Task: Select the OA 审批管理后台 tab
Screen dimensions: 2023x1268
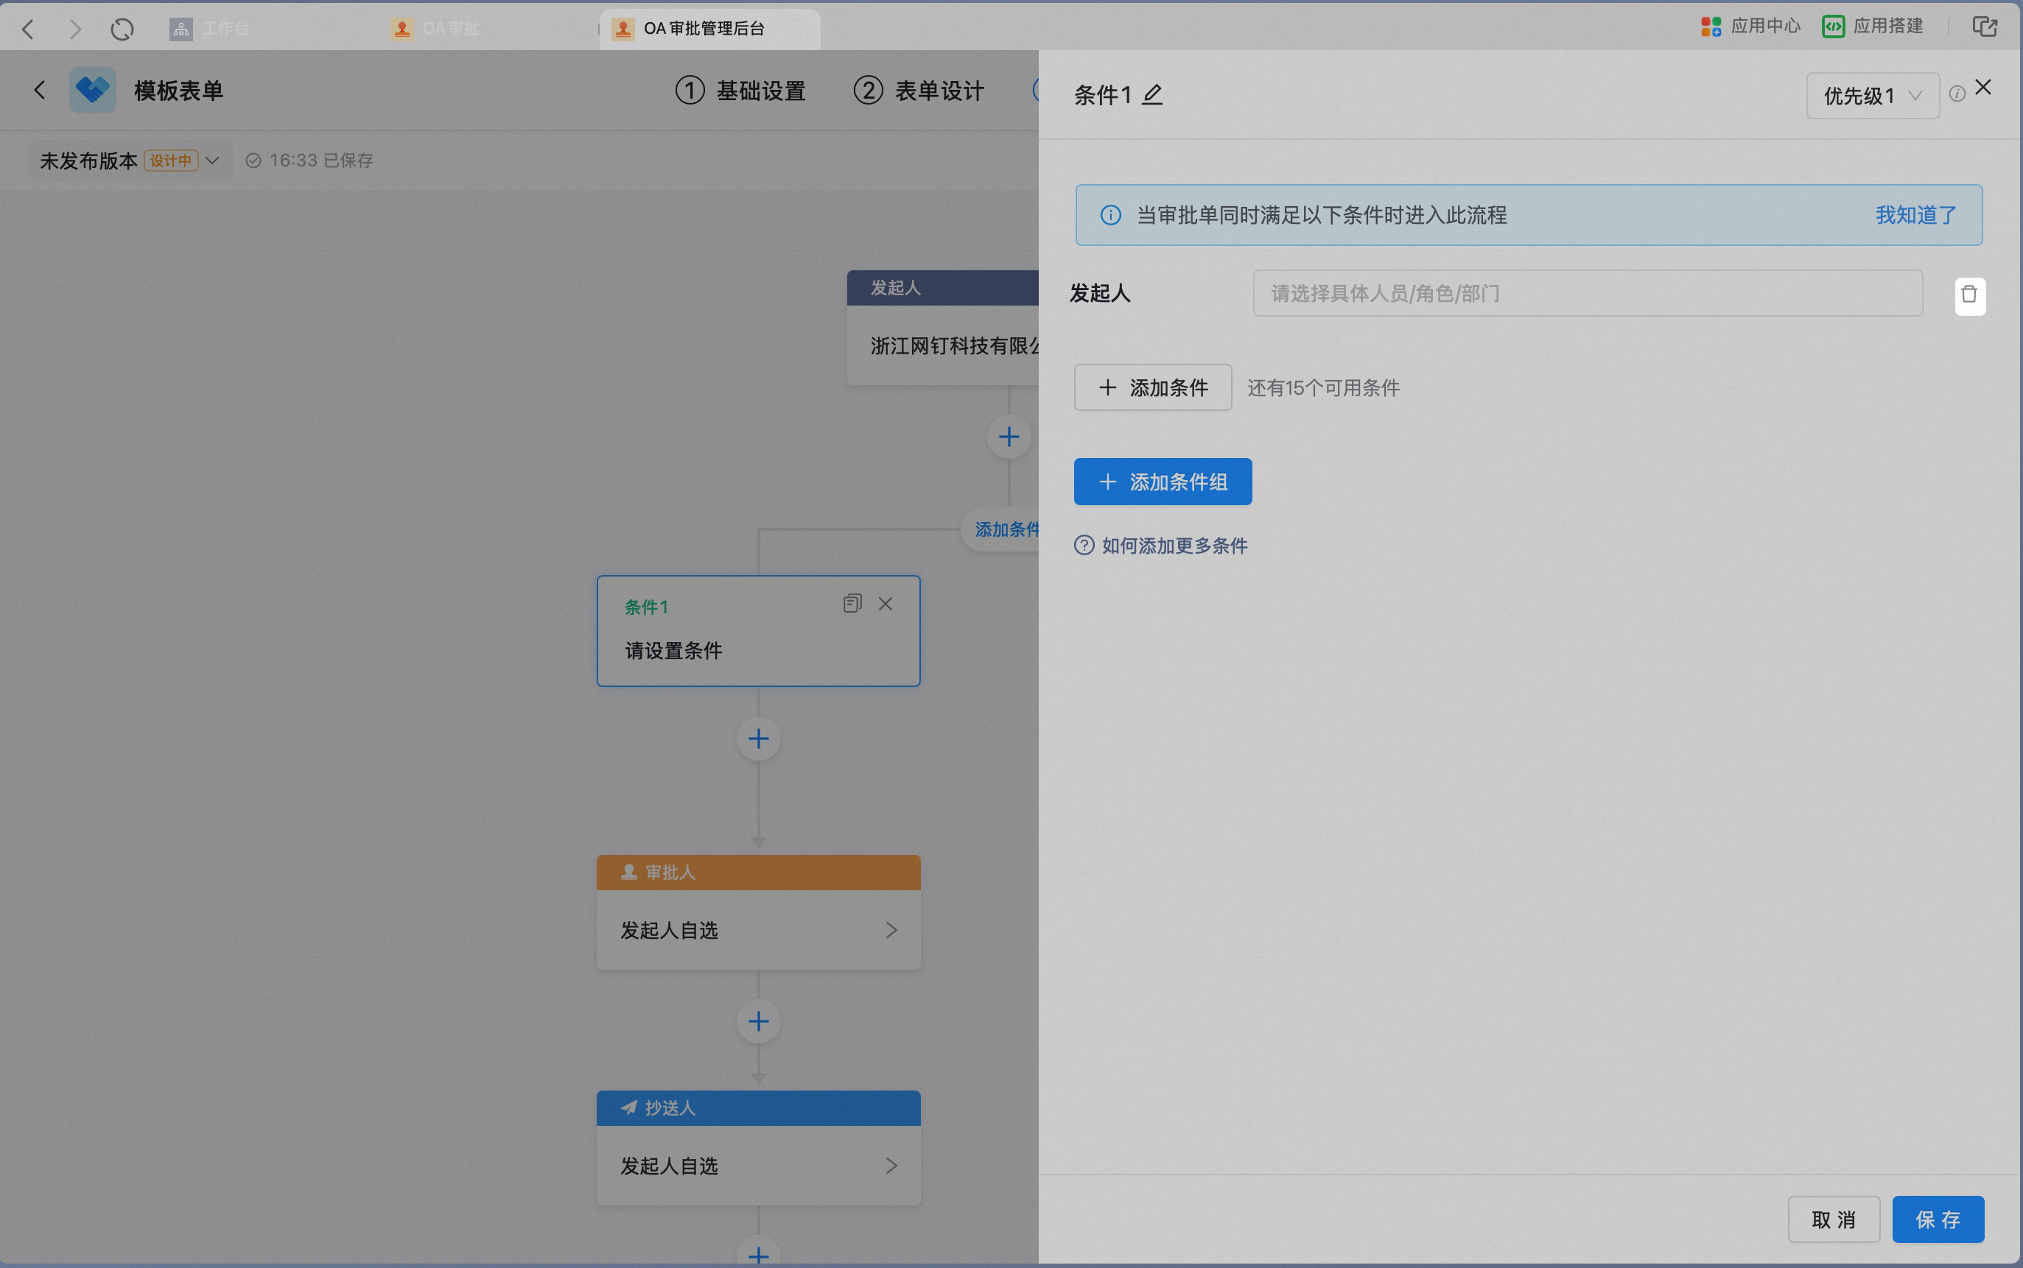Action: tap(710, 29)
